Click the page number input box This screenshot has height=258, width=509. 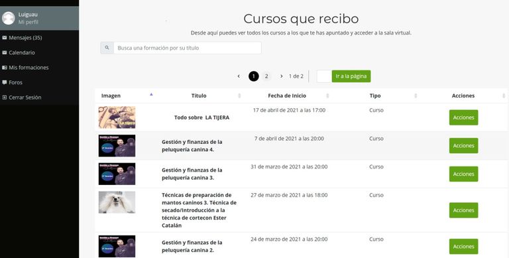[x=324, y=76]
